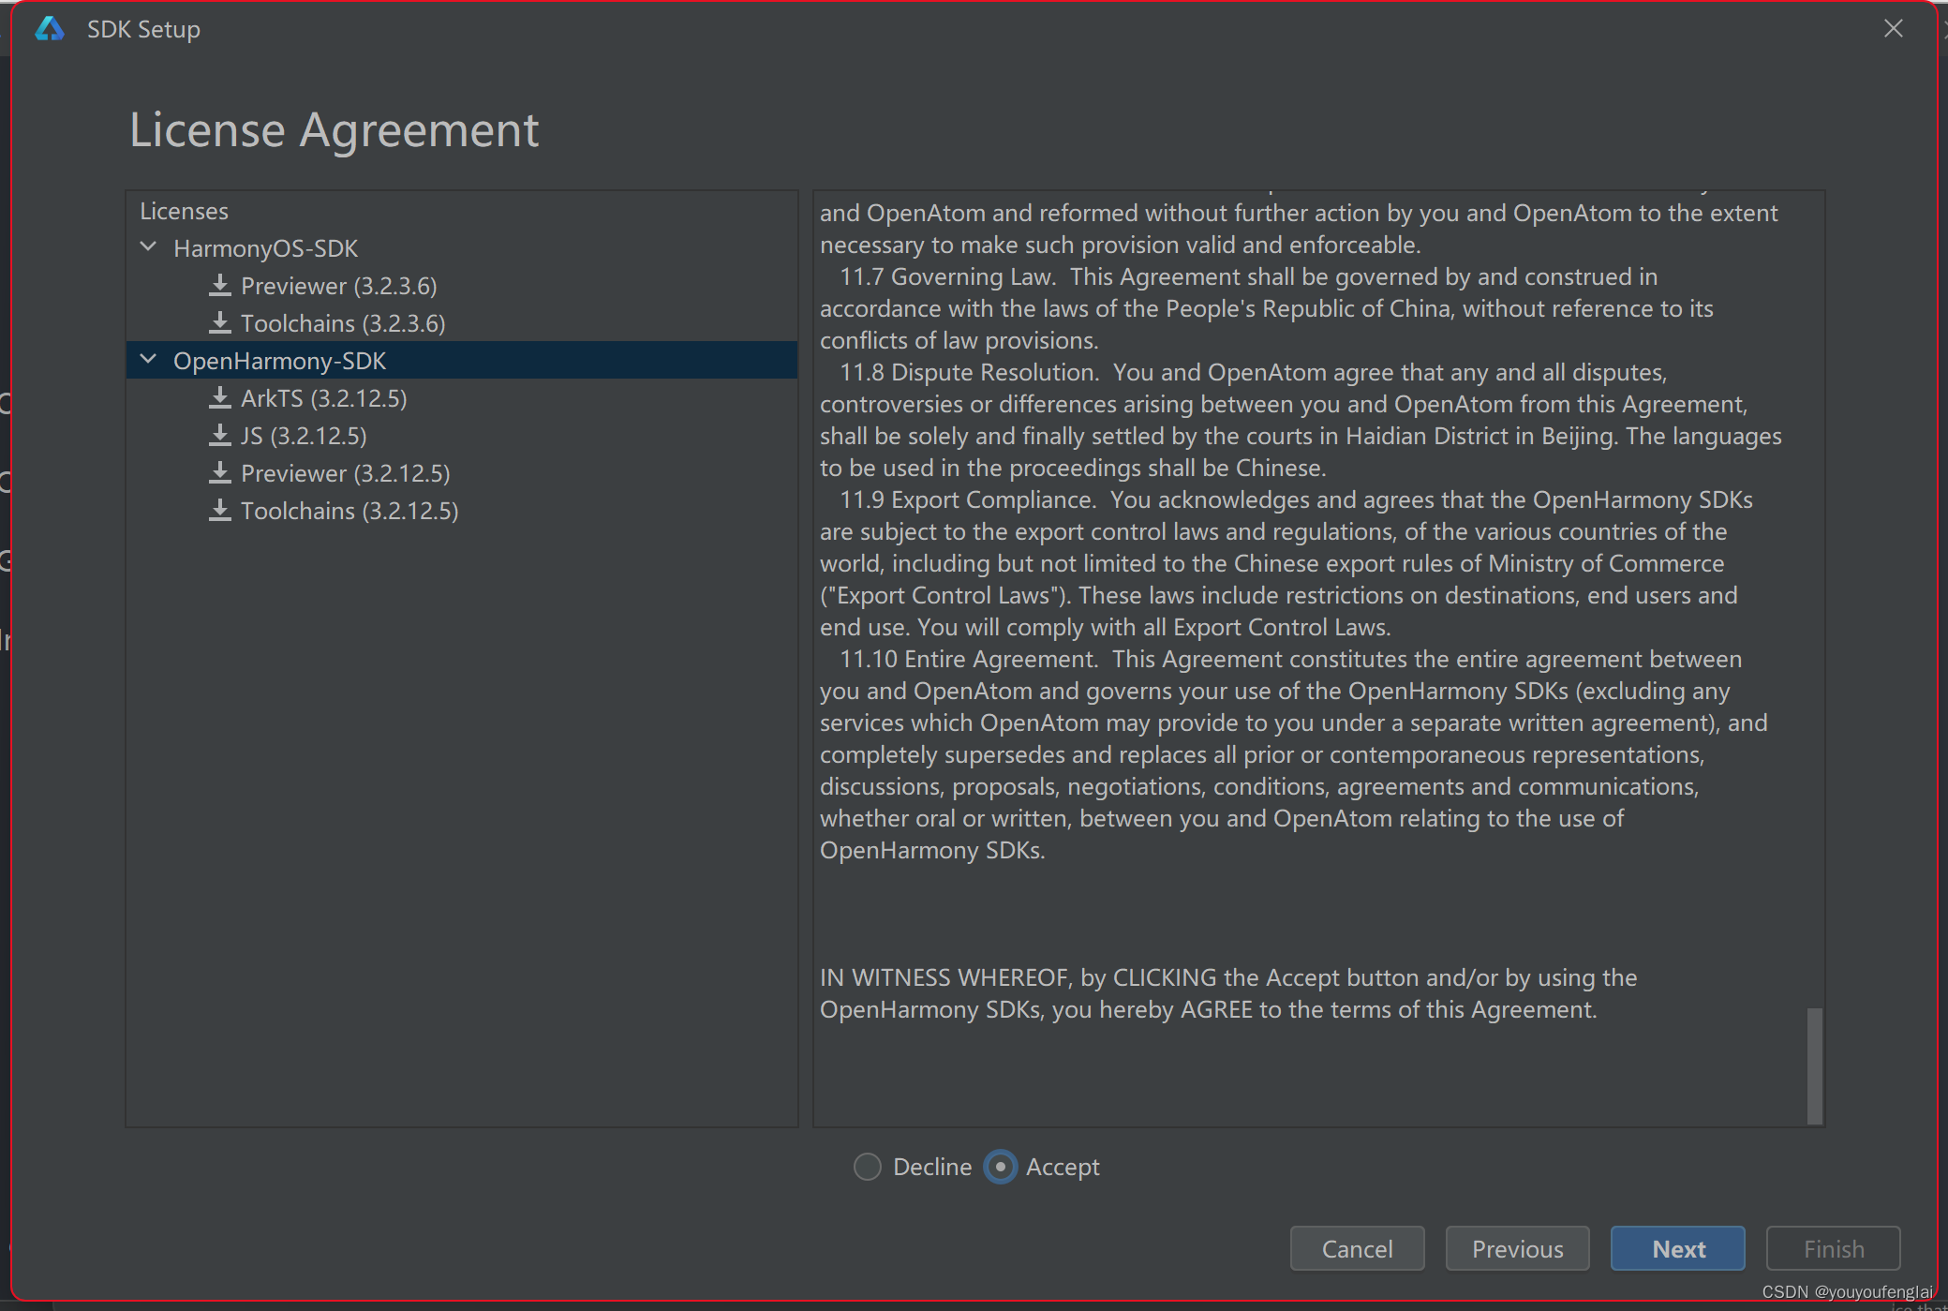Image resolution: width=1948 pixels, height=1311 pixels.
Task: Click the 11.9 Export Compliance clause text
Action: point(1286,563)
